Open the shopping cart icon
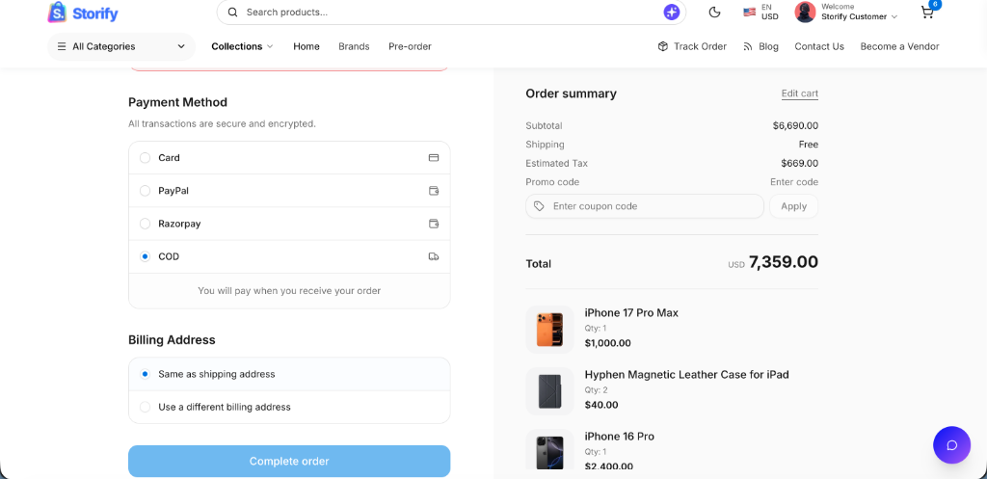 point(927,12)
